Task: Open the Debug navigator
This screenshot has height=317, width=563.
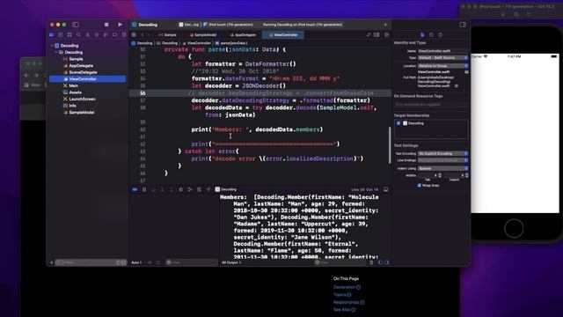Action: 106,35
